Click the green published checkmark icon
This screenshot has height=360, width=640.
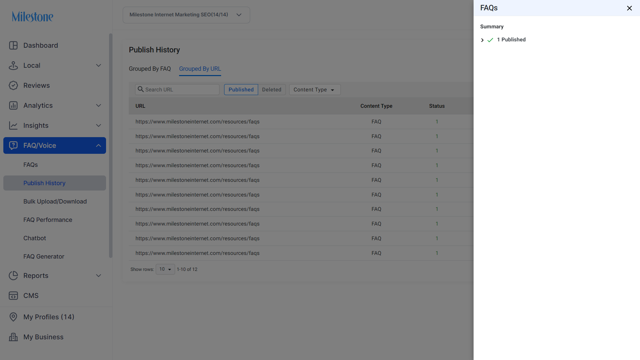(x=490, y=40)
